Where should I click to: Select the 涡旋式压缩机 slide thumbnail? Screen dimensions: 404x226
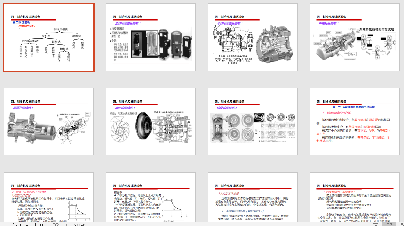pos(253,122)
